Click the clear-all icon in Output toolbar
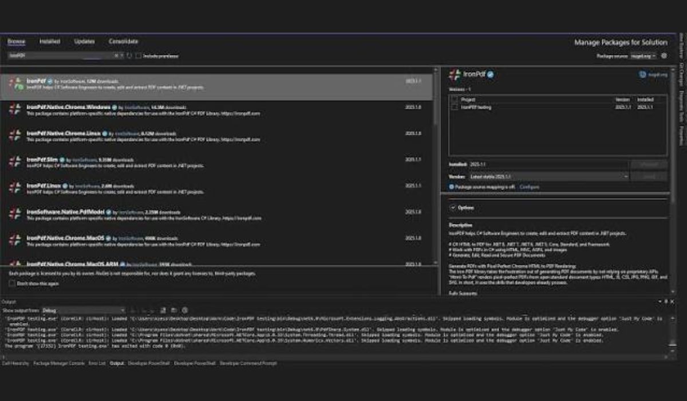Image resolution: width=687 pixels, height=401 pixels. click(163, 310)
